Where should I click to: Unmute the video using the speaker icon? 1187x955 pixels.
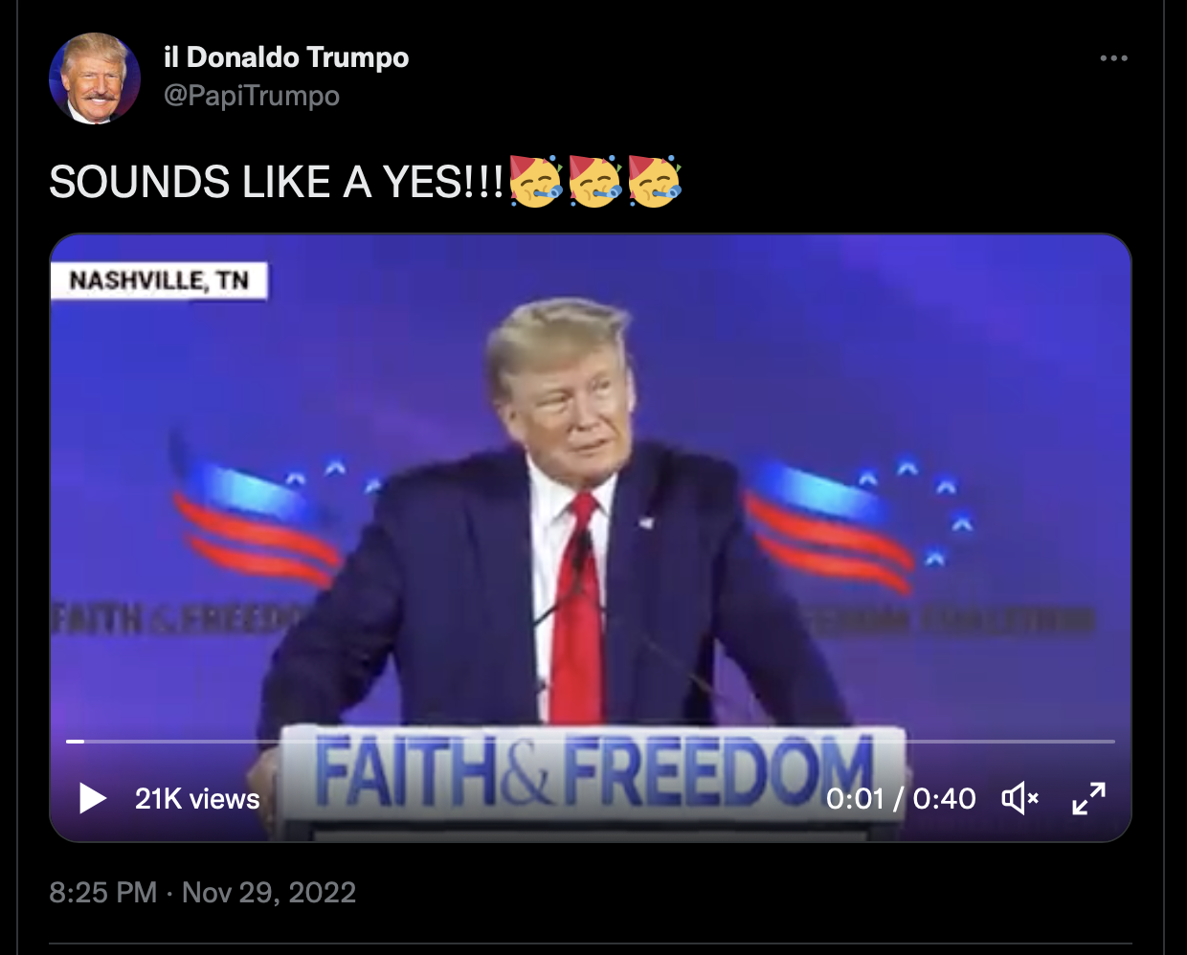pyautogui.click(x=1020, y=798)
